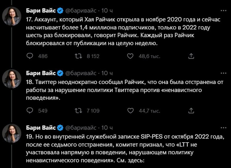Viewport: 231px width, 168px height.
Task: Open timestamp '10 ч' on tweet 17
Action: coord(107,11)
